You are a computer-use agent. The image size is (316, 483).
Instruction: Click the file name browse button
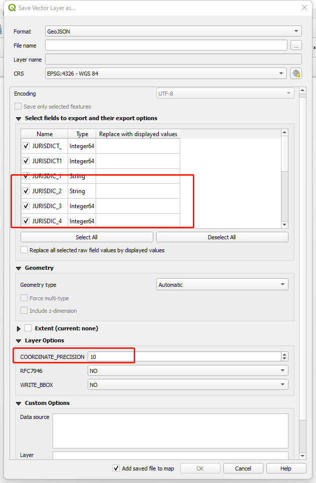(x=296, y=46)
